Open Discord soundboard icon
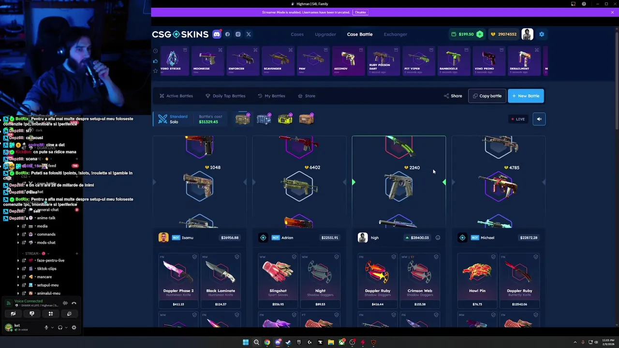Screen dimensions: 619x348 tap(69, 314)
